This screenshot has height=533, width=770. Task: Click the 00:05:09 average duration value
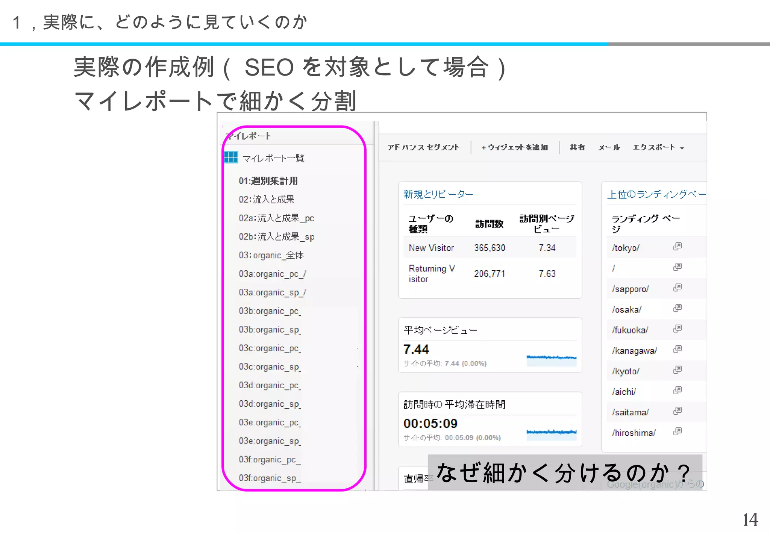[x=430, y=424]
